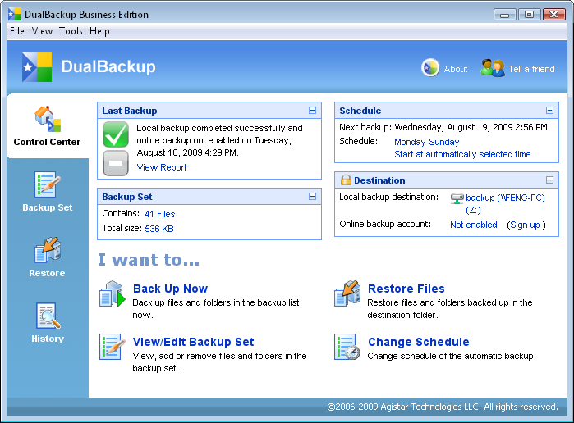Click the View Report link
The width and height of the screenshot is (574, 423).
[x=162, y=167]
